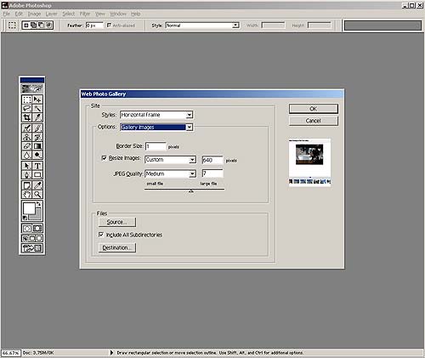This screenshot has width=425, height=358.
Task: Select the Magic Wand tool
Action: click(37, 108)
